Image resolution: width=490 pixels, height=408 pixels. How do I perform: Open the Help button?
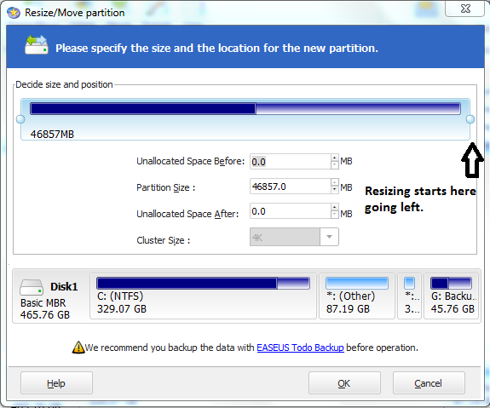click(x=56, y=383)
